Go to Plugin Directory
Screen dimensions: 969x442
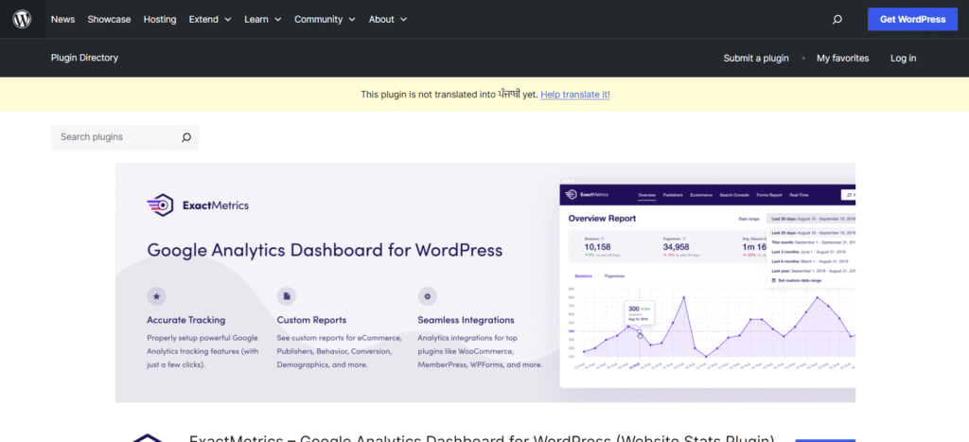84,58
